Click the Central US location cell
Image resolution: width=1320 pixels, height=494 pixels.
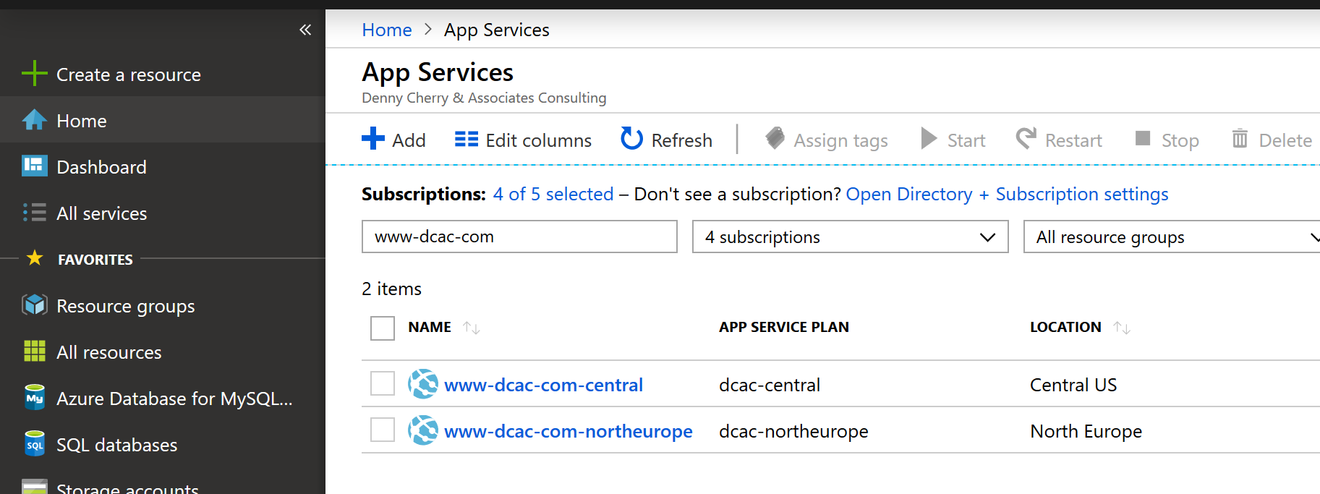tap(1073, 385)
